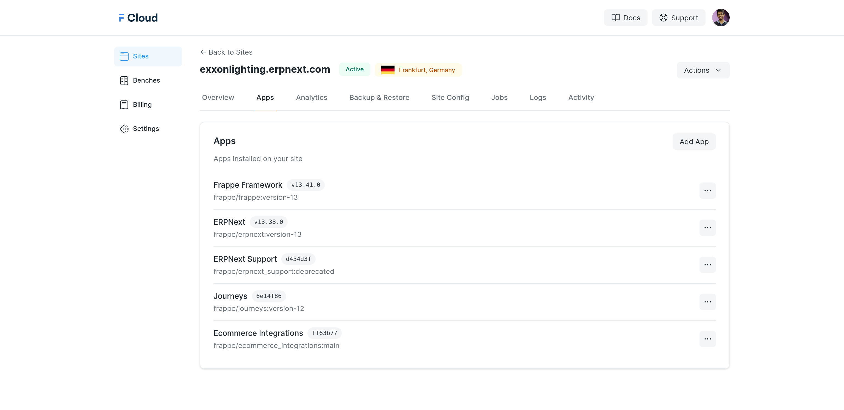Open options menu for Journeys app
This screenshot has width=844, height=410.
tap(707, 302)
